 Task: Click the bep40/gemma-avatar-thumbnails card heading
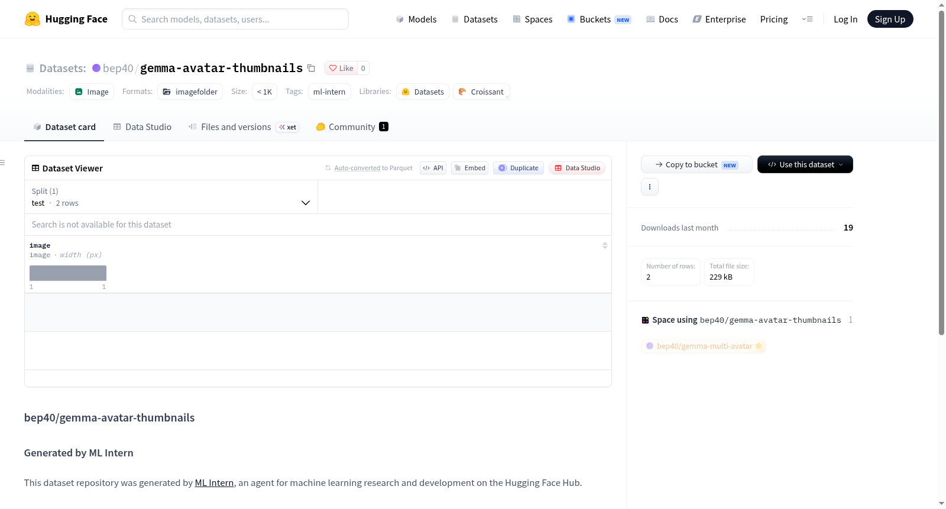click(109, 417)
